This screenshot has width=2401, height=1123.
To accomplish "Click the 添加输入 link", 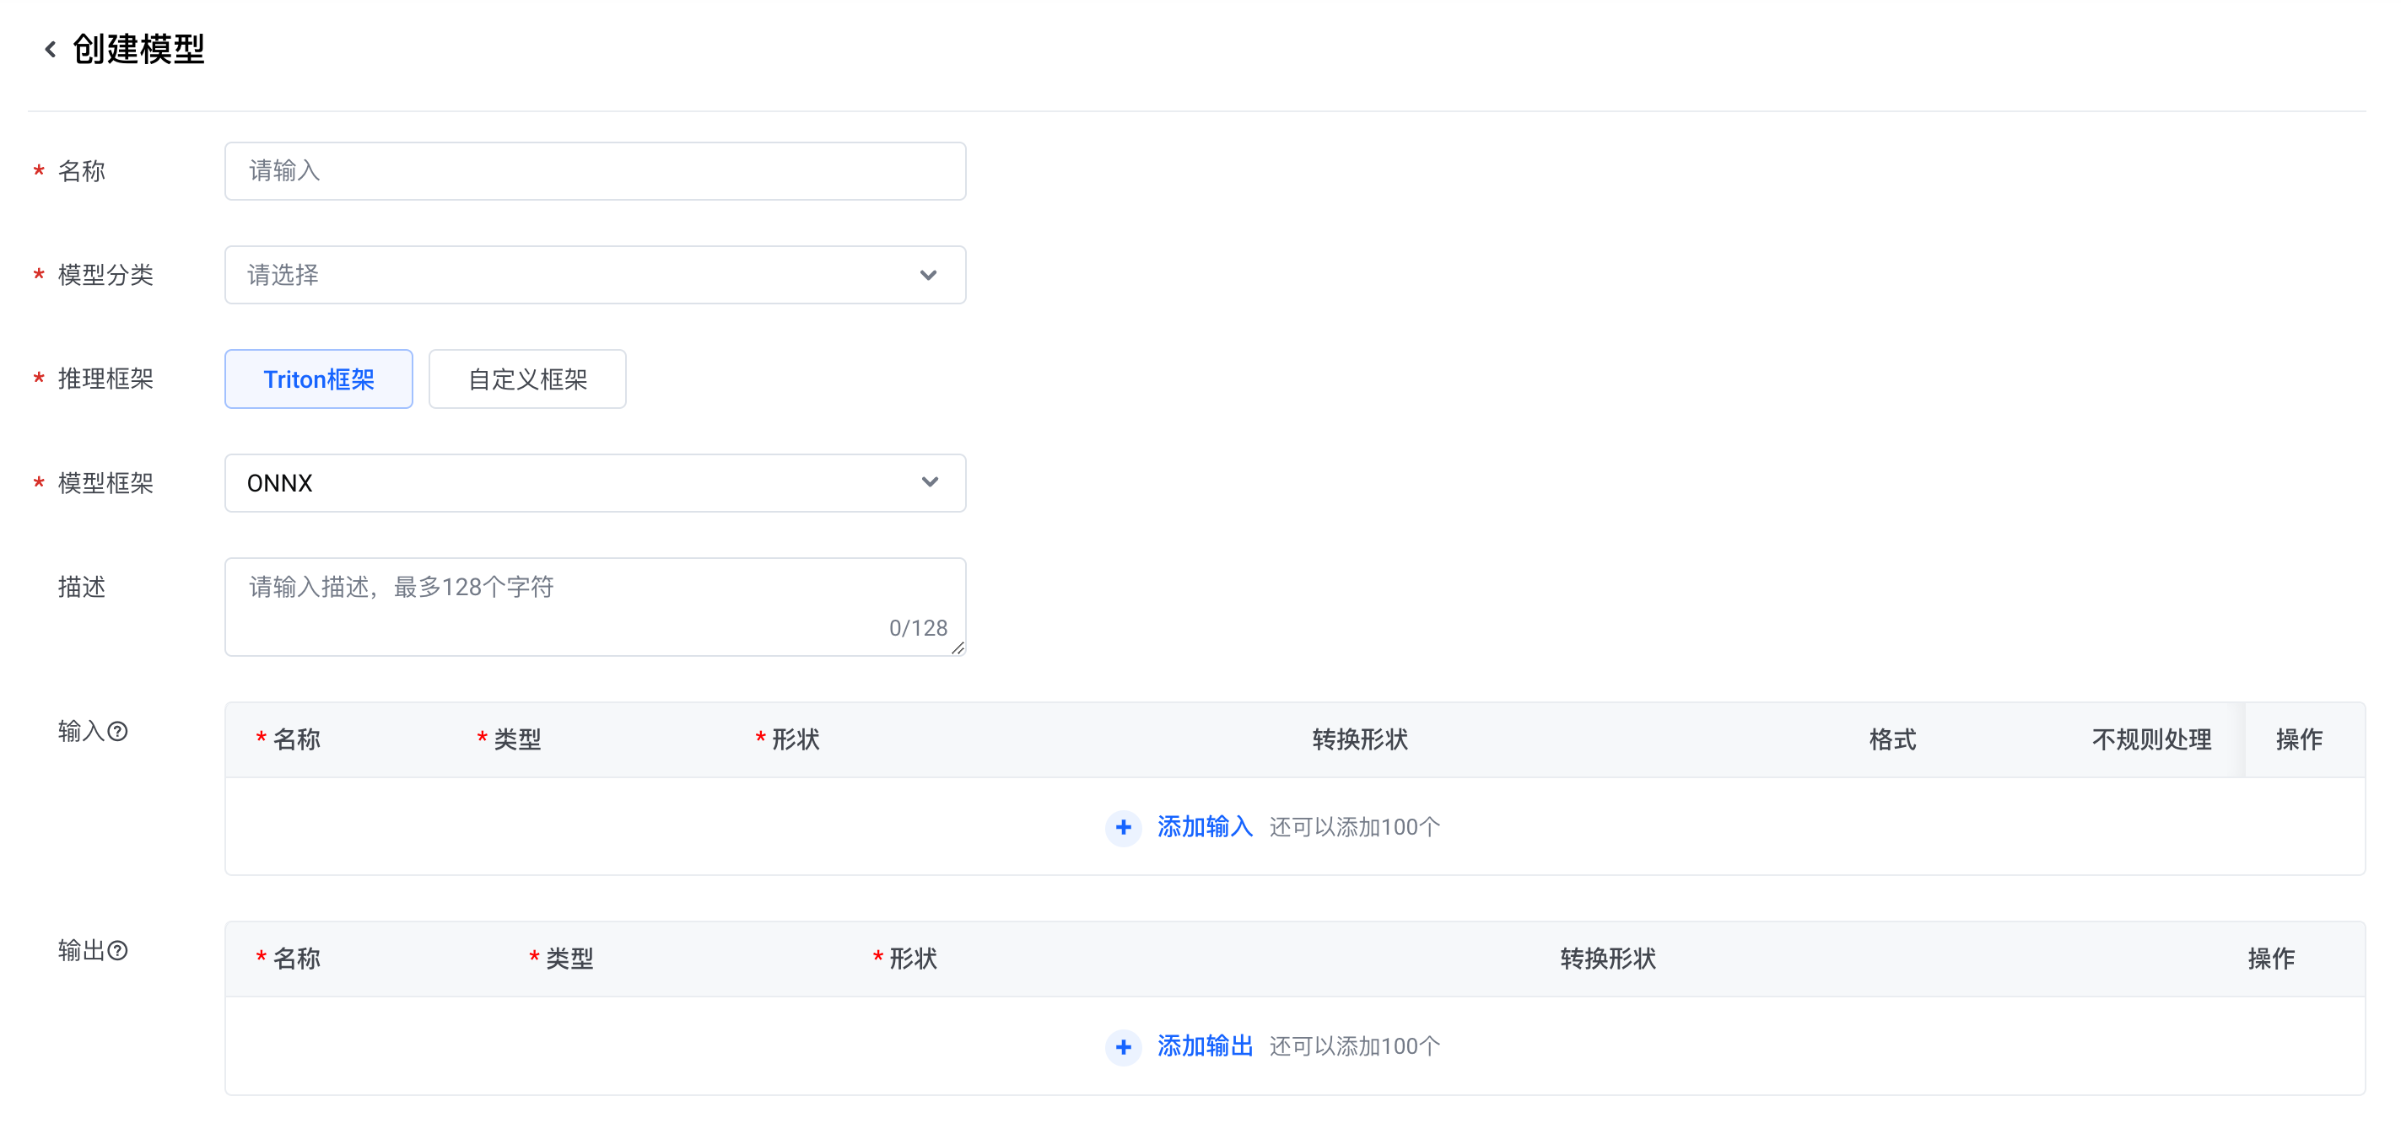I will (x=1206, y=827).
